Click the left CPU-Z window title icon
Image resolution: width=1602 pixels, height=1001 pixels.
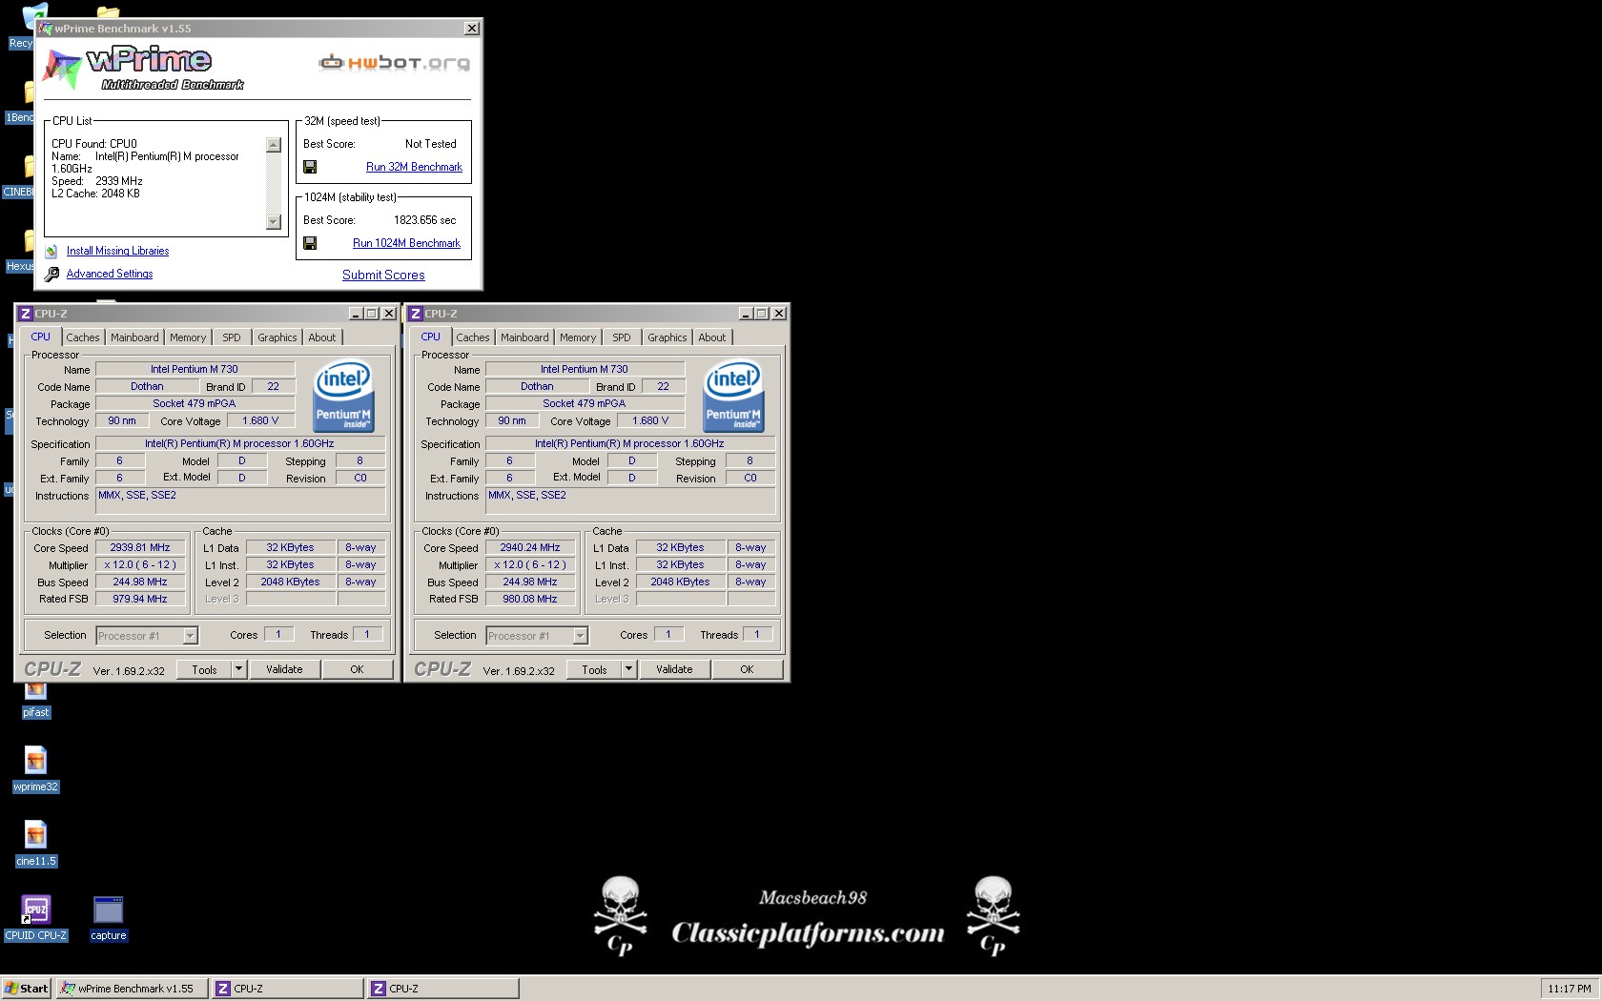tap(26, 314)
